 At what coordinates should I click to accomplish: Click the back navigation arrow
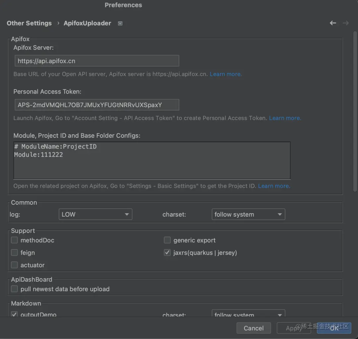(x=333, y=23)
